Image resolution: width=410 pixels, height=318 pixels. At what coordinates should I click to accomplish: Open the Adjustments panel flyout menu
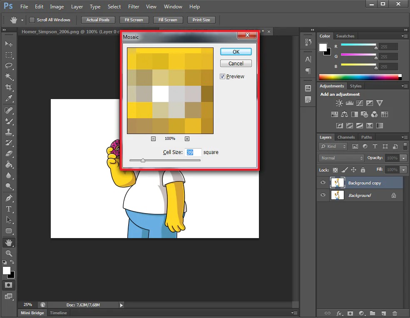coord(404,86)
